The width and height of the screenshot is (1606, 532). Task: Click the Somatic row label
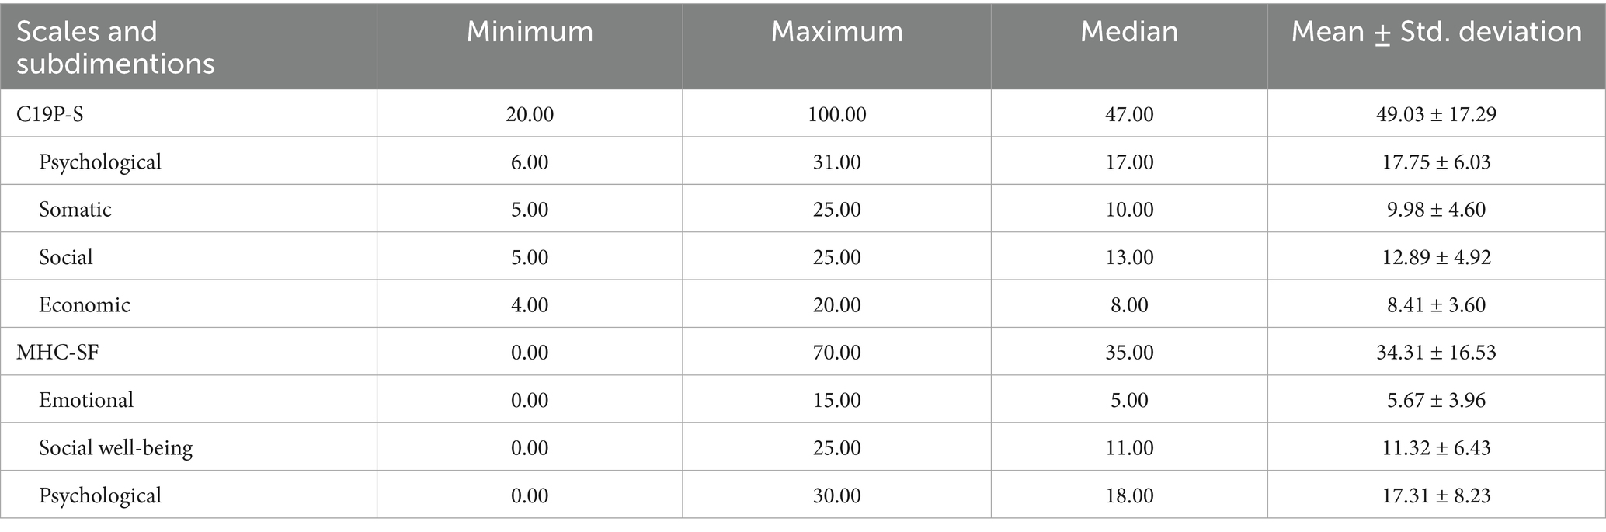click(75, 210)
